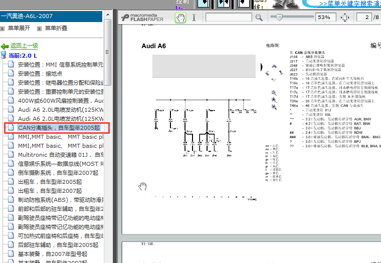Click the computer icon beside 当前:2.0 L
This screenshot has width=381, height=263.
point(4,55)
